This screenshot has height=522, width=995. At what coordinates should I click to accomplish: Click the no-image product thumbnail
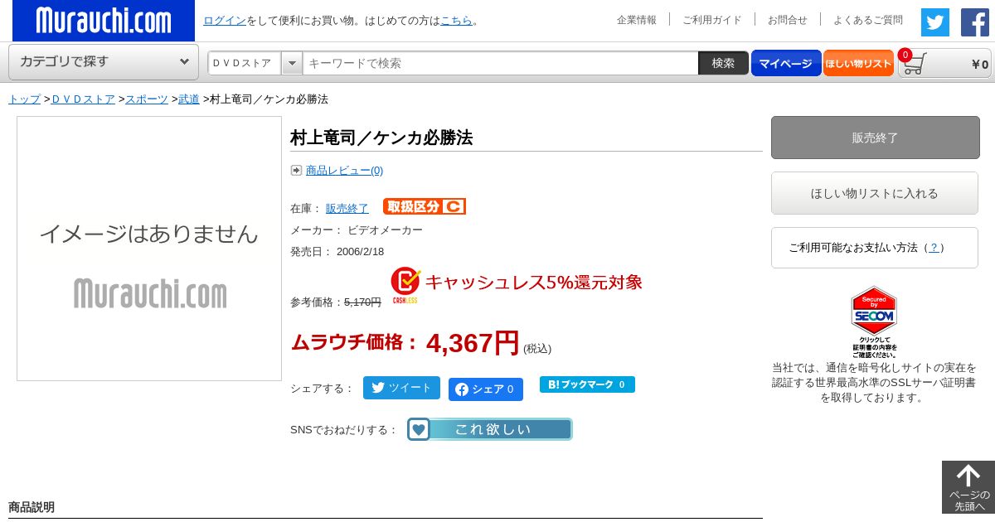tap(149, 249)
